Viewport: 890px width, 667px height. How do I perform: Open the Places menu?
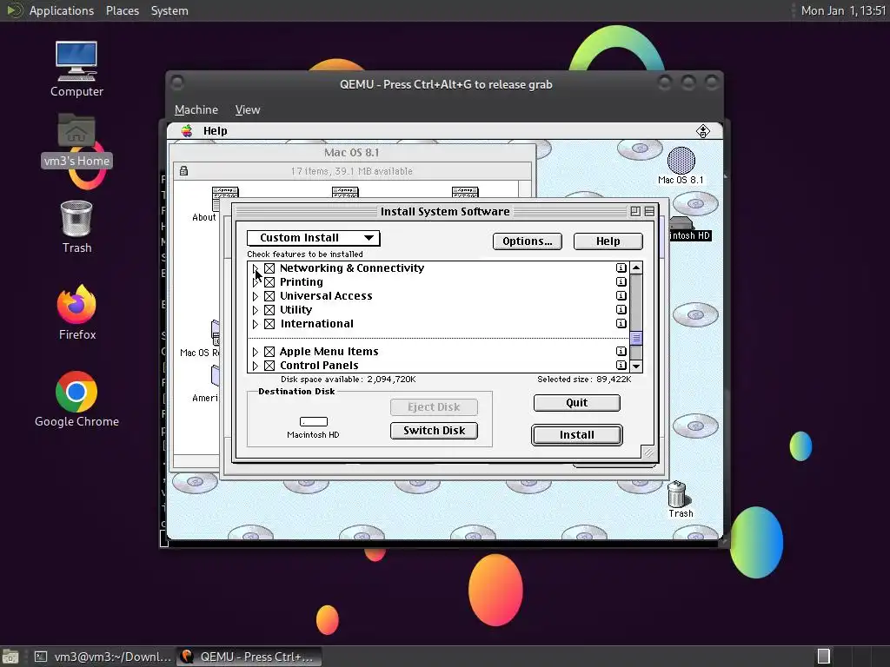122,10
